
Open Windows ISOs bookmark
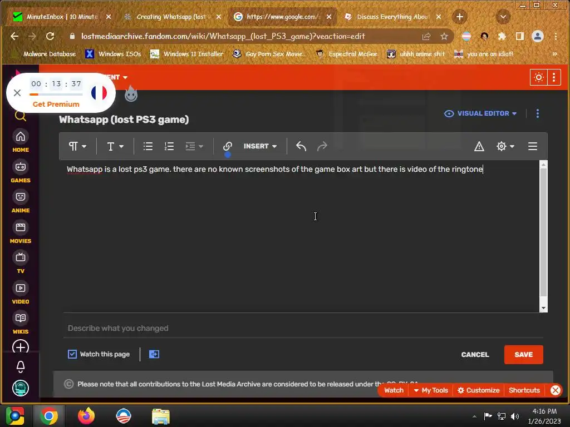coord(113,54)
